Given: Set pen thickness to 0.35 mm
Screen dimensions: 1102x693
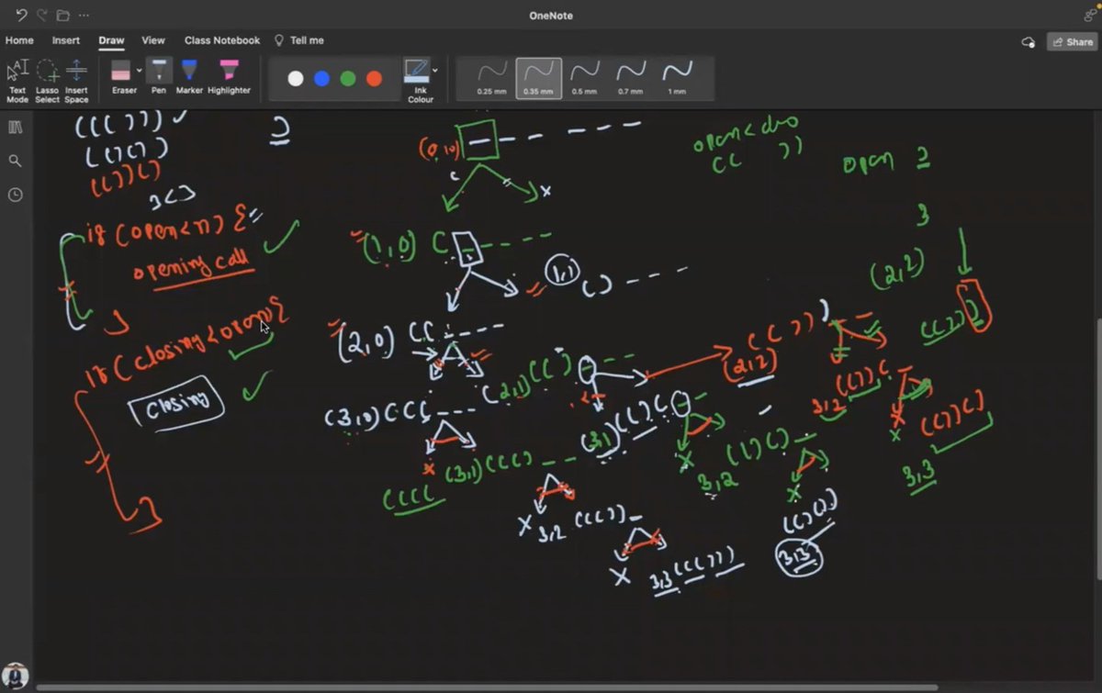Looking at the screenshot, I should coord(539,78).
